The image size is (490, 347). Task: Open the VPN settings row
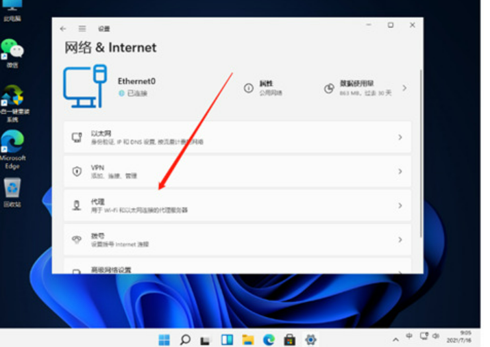238,171
